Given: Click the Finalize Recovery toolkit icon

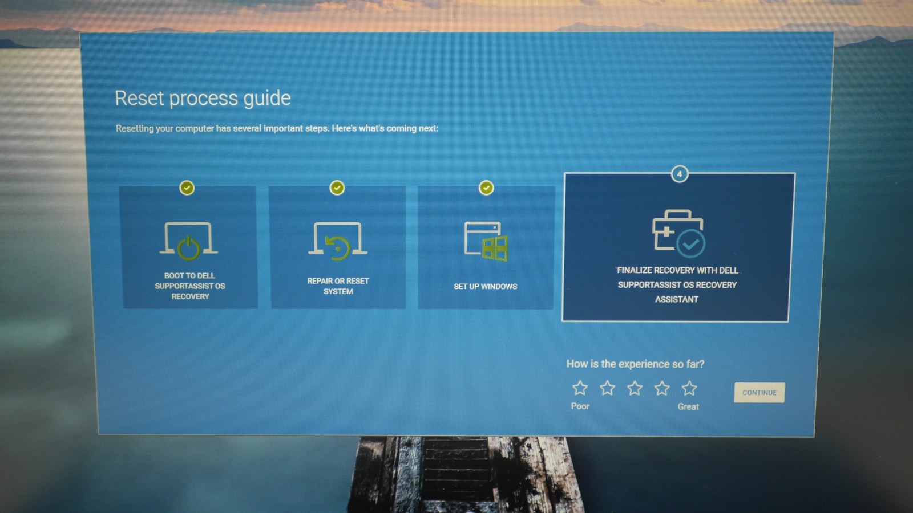Looking at the screenshot, I should pyautogui.click(x=678, y=233).
